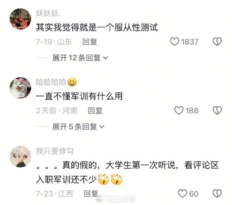Reply to the 山东 comment
The image size is (232, 205).
point(90,42)
